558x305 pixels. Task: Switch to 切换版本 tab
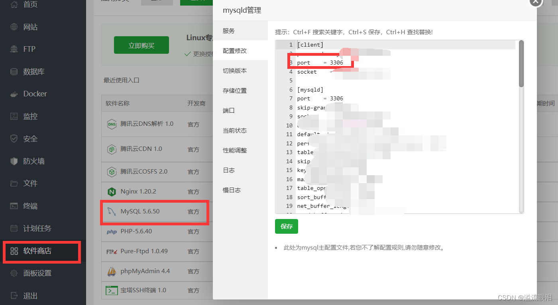[x=240, y=71]
